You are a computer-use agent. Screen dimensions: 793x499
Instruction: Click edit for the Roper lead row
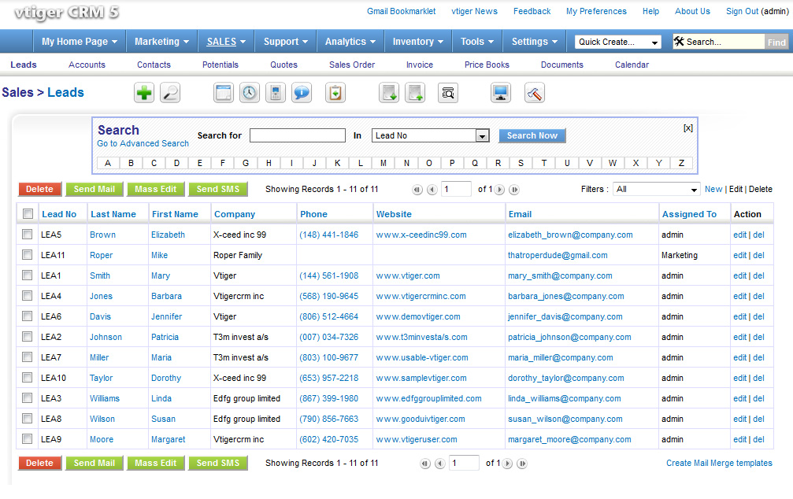pyautogui.click(x=740, y=255)
